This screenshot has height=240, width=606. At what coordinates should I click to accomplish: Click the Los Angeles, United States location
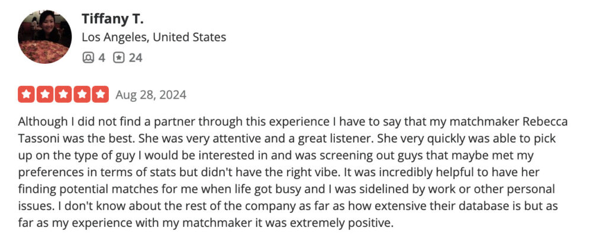tap(154, 37)
